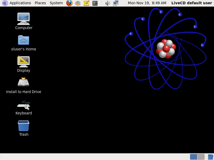Image resolution: width=214 pixels, height=160 pixels.
Task: Click the bottom-right panel trash icon
Action: [211, 157]
